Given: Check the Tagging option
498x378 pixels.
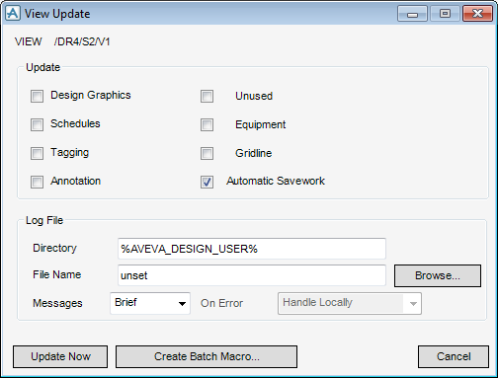Looking at the screenshot, I should click(x=37, y=153).
